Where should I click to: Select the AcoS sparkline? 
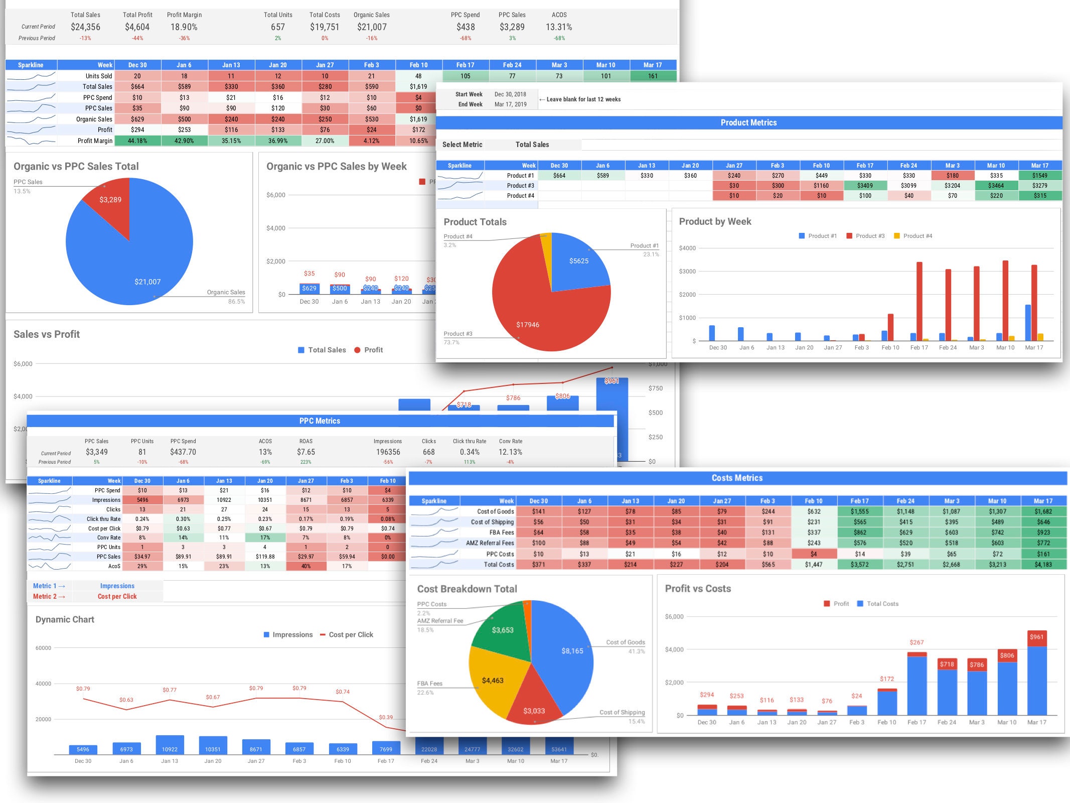point(50,566)
